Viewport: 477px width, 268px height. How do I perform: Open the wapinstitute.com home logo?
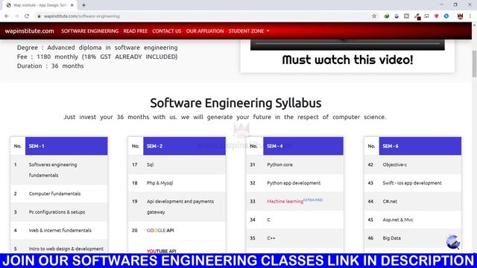click(29, 31)
